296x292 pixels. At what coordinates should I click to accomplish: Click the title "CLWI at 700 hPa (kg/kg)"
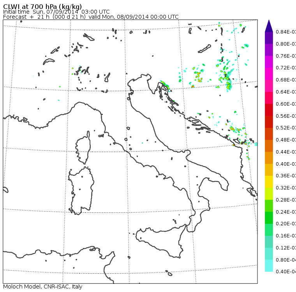pyautogui.click(x=42, y=7)
